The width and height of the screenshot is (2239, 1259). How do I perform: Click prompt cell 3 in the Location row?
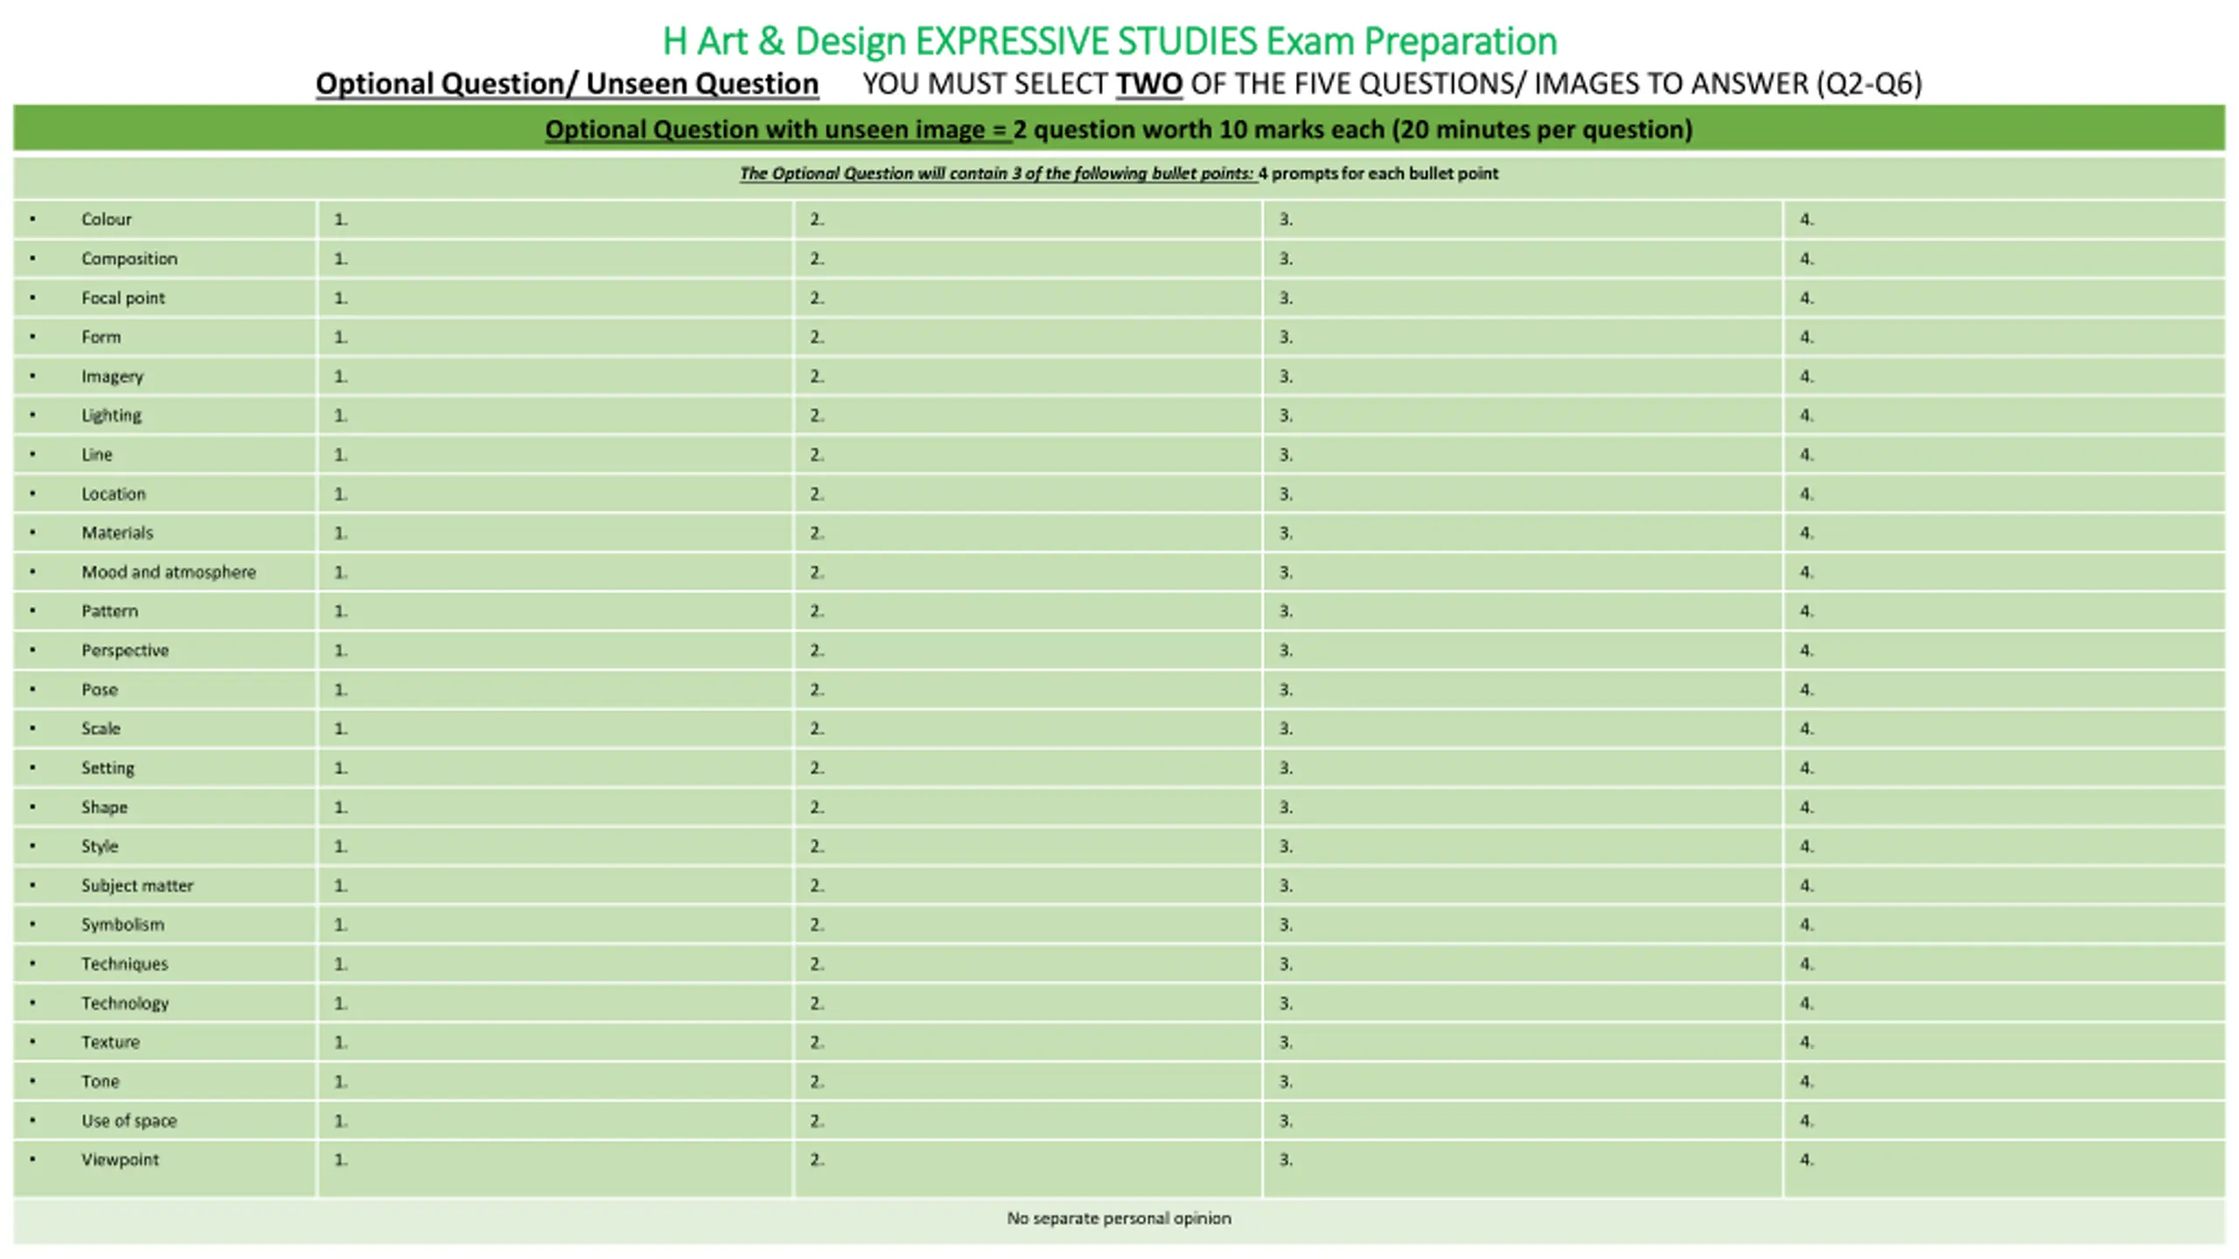click(1523, 494)
